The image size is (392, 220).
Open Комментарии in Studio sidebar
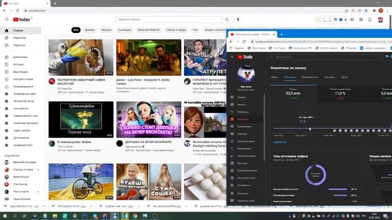pyautogui.click(x=245, y=127)
